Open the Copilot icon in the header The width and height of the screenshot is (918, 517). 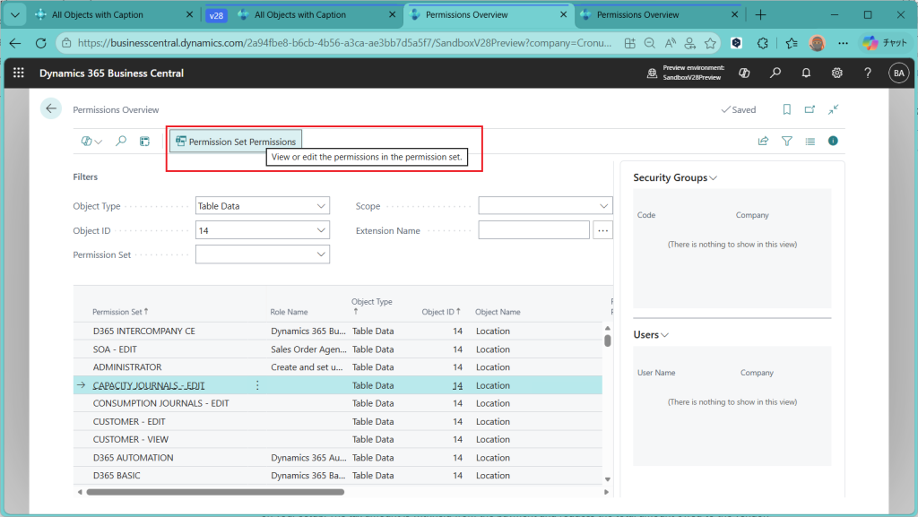(x=743, y=73)
